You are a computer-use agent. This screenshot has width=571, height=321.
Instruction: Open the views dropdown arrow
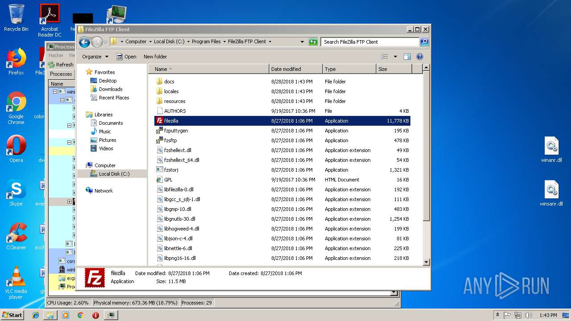click(x=395, y=57)
